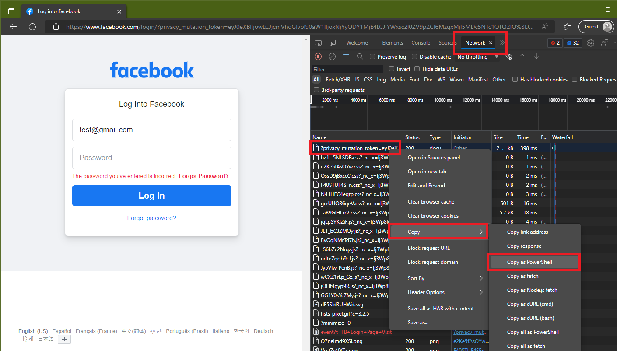Expand the Sort By submenu
This screenshot has width=617, height=351.
tap(438, 278)
